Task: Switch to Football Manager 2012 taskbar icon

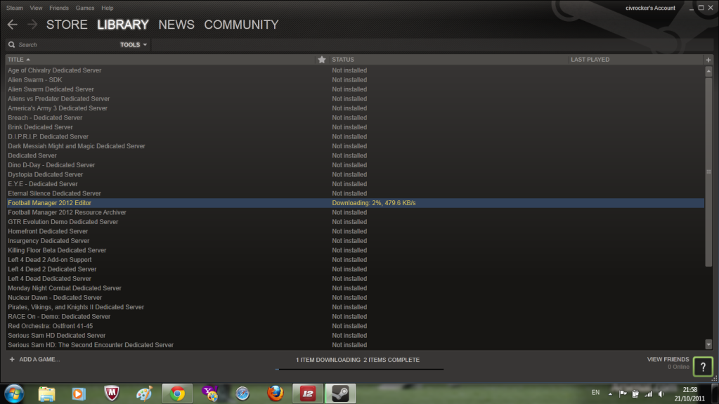Action: pyautogui.click(x=308, y=394)
